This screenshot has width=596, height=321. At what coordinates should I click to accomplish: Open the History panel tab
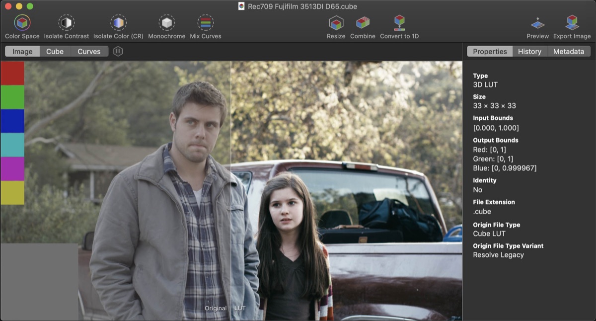(x=530, y=51)
